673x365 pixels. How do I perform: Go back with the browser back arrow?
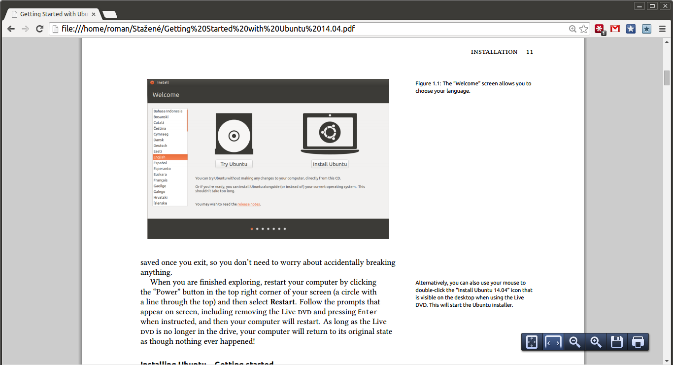11,29
